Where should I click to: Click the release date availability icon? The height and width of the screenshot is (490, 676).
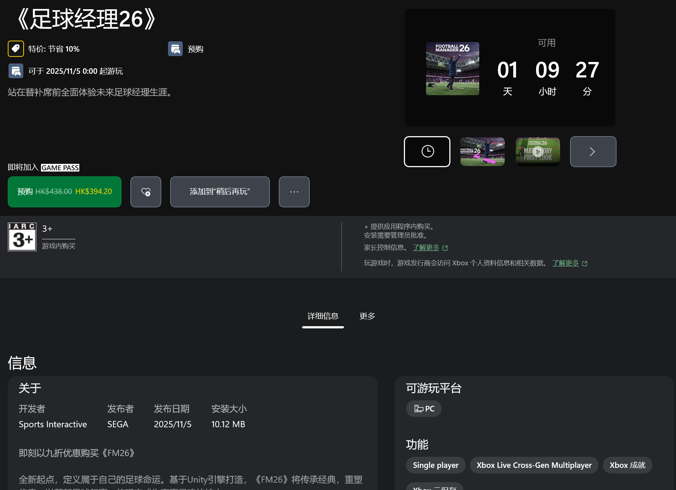click(x=16, y=71)
